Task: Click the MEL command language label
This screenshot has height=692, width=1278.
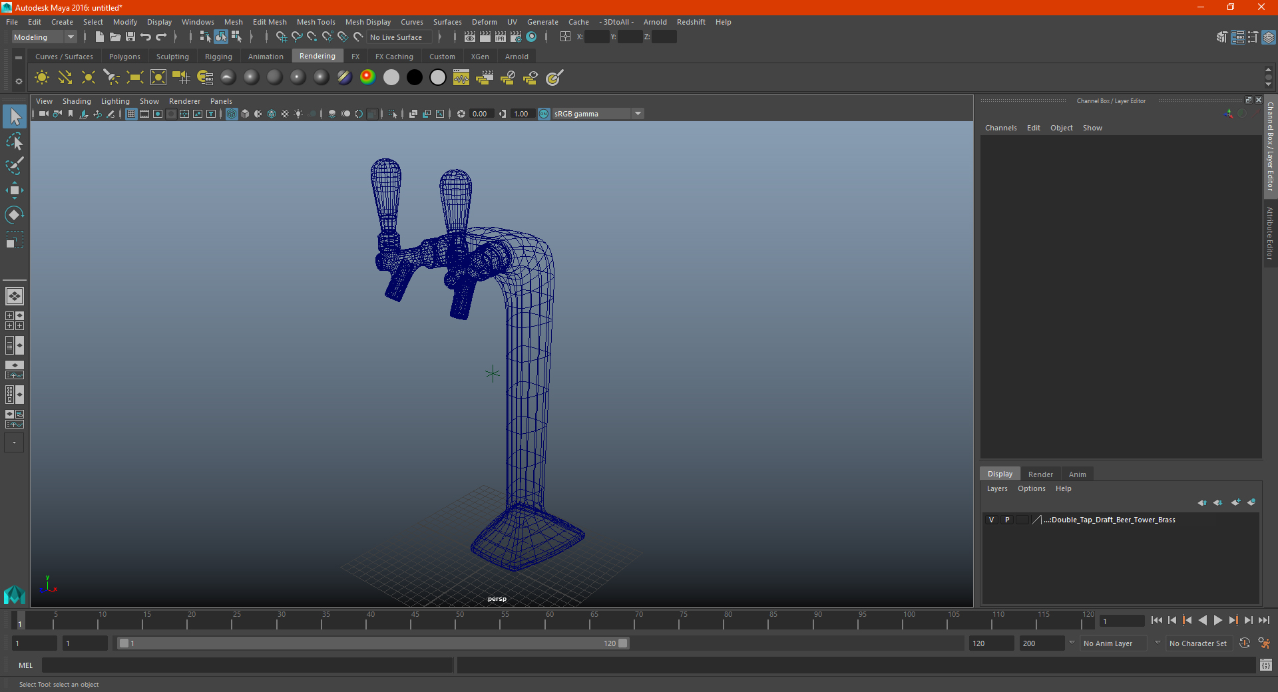Action: (x=26, y=665)
